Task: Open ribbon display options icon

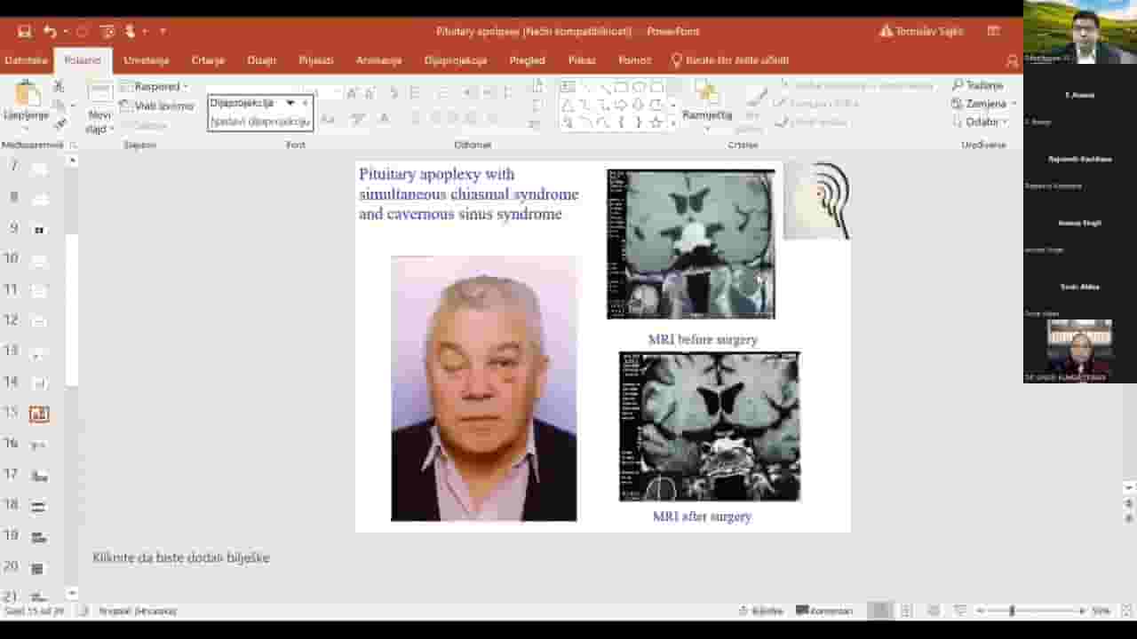Action: click(993, 31)
